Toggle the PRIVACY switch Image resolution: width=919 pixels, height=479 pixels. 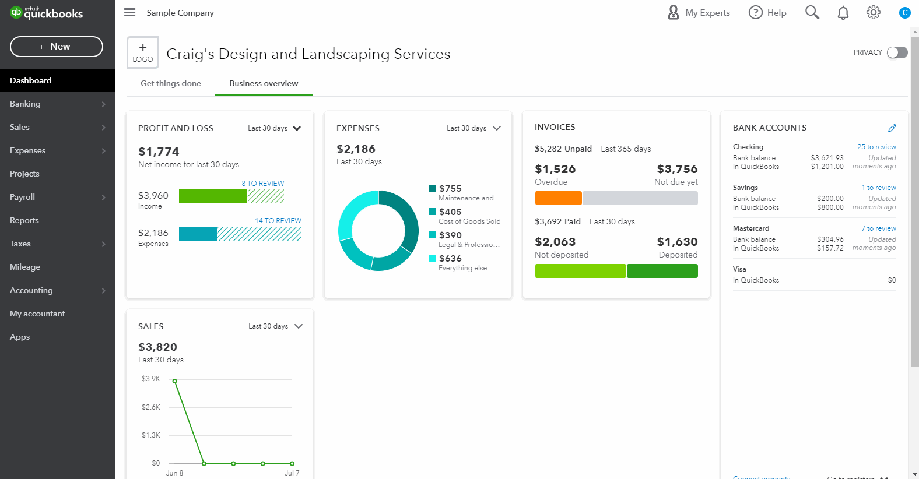pos(897,52)
